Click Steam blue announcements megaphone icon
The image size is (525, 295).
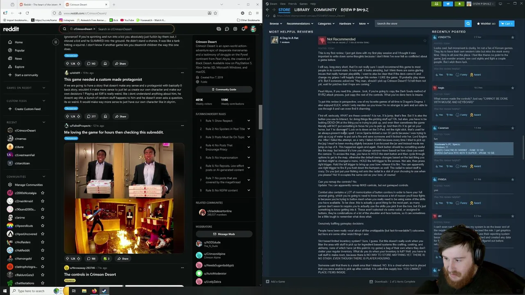tap(448, 4)
